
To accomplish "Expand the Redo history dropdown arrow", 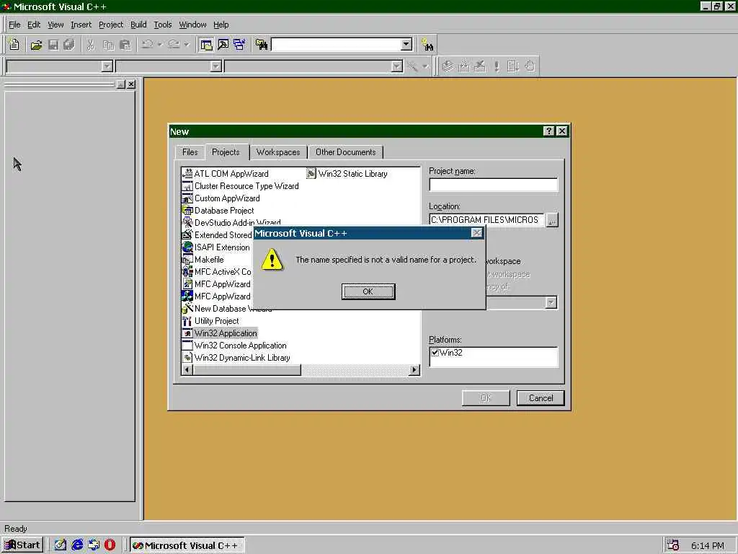I will (187, 45).
